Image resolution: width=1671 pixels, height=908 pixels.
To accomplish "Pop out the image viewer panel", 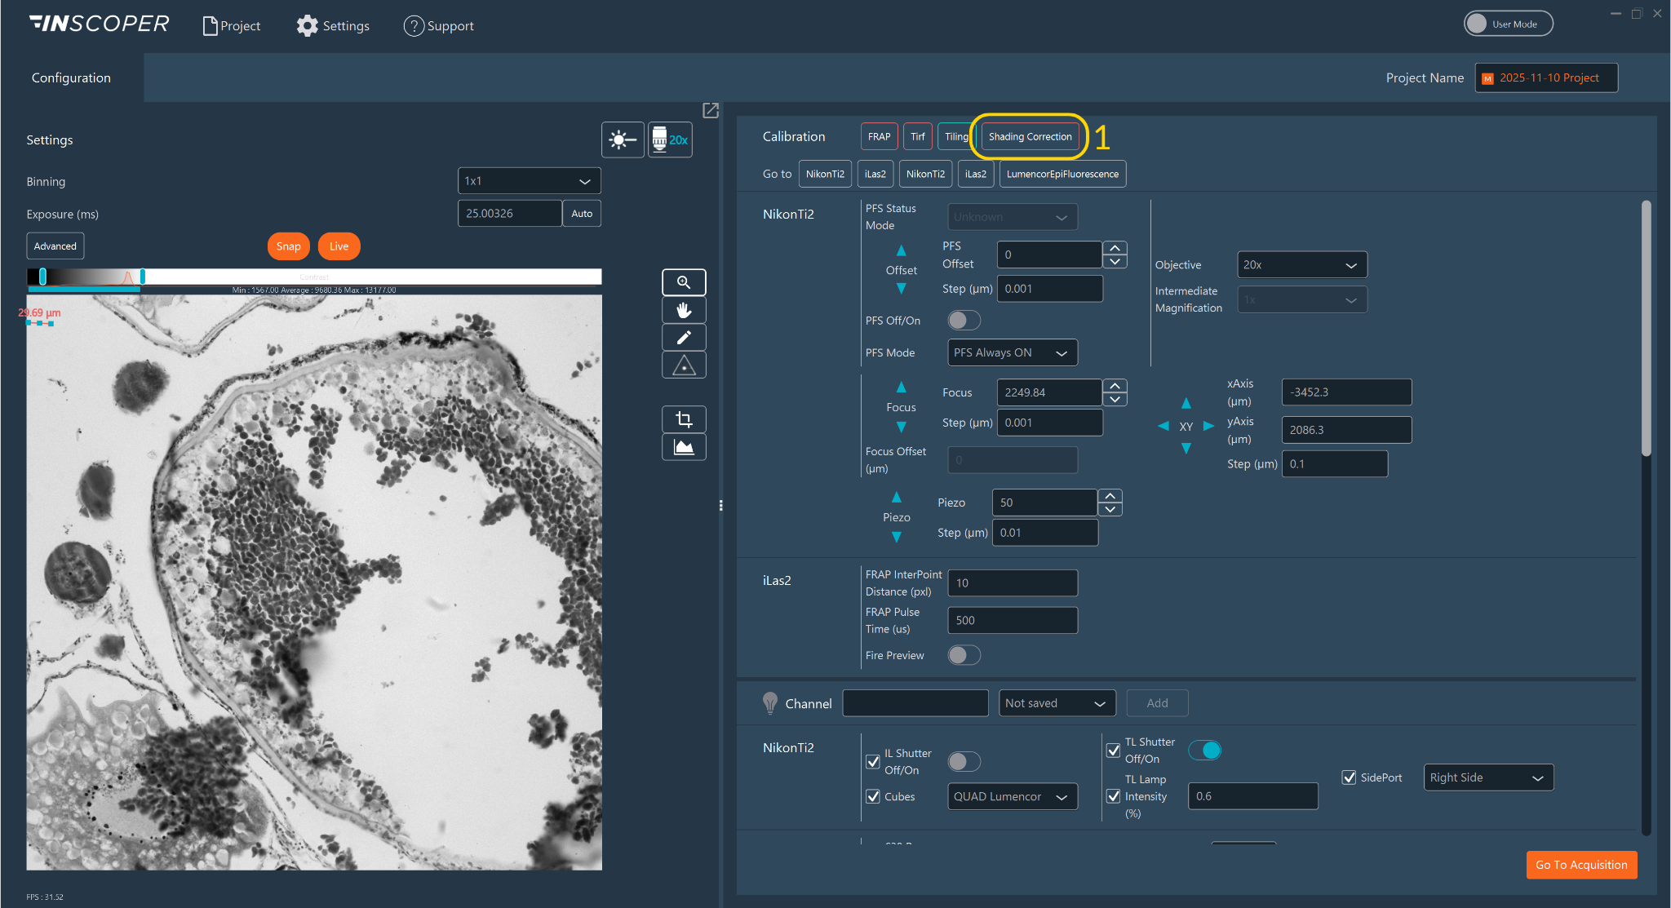I will click(711, 110).
